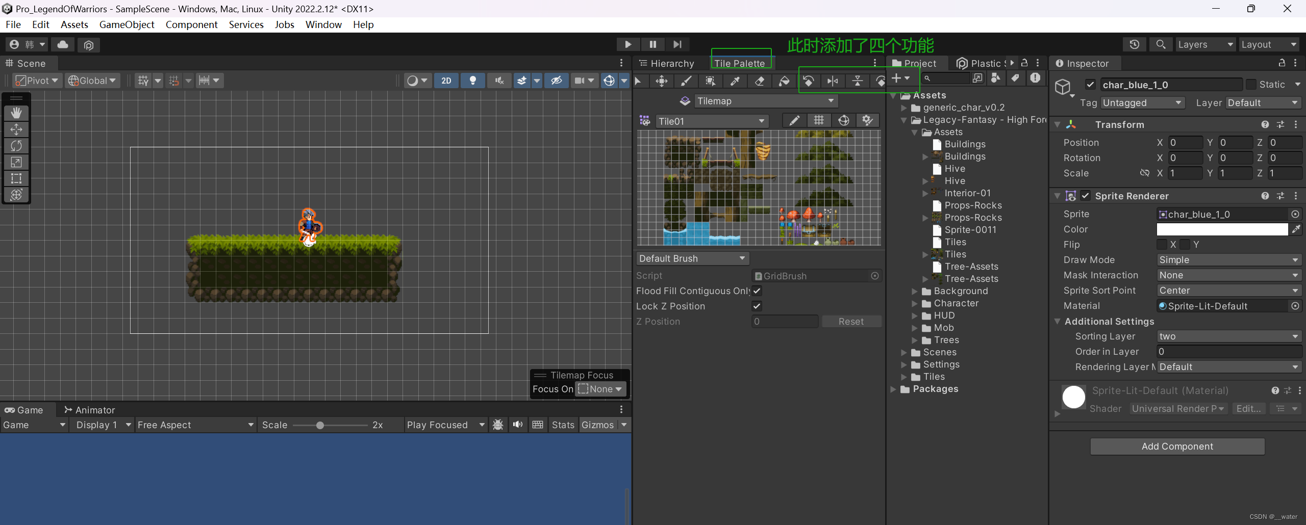This screenshot has width=1306, height=525.
Task: Uncheck Lock Z Position checkbox
Action: [x=757, y=306]
